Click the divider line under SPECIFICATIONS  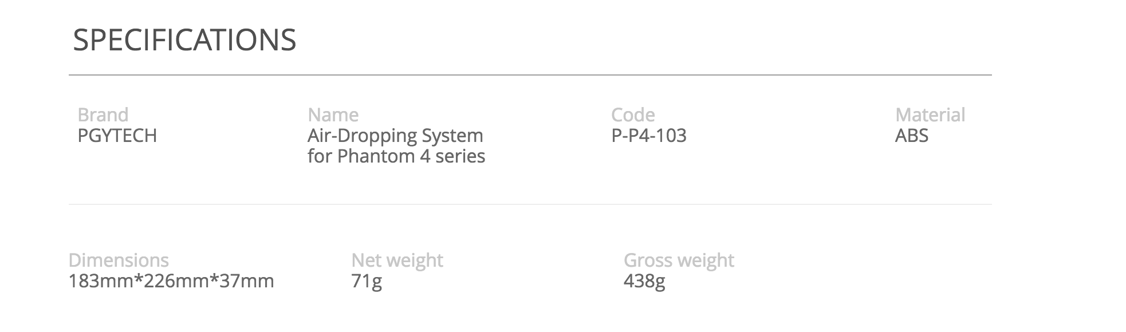click(530, 75)
